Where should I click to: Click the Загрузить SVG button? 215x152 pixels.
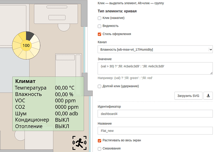188,96
